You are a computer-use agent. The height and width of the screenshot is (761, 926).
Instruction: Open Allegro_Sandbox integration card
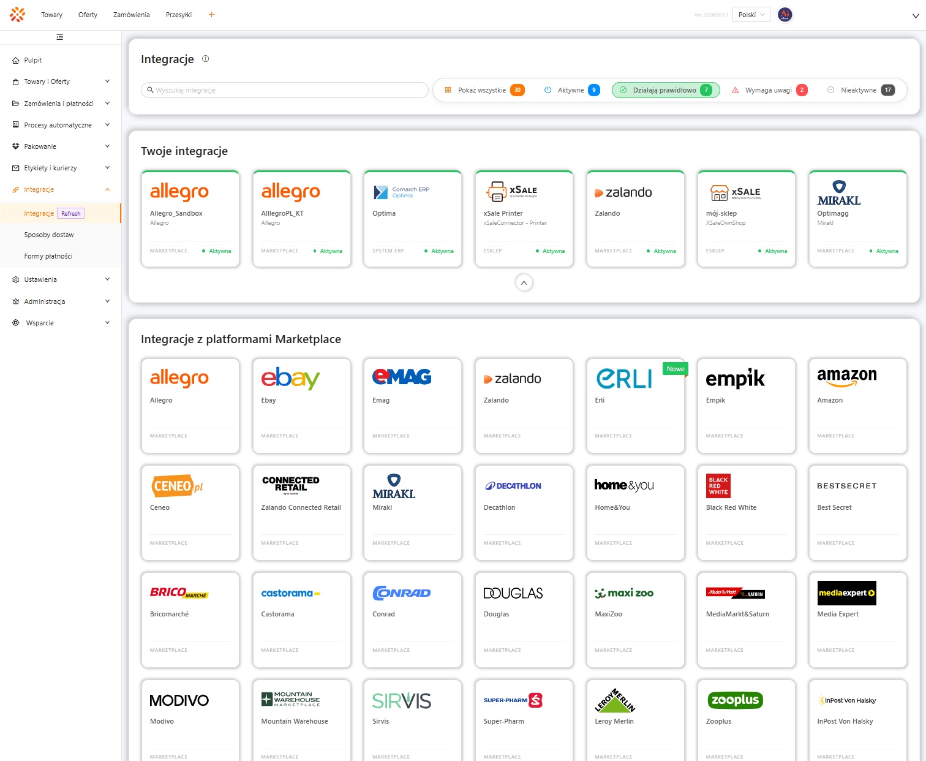[190, 219]
